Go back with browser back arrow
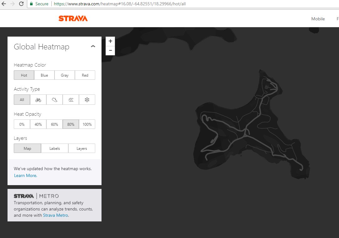The width and height of the screenshot is (339, 238). 4,4
